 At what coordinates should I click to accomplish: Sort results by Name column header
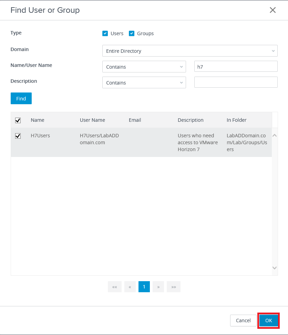(x=38, y=120)
